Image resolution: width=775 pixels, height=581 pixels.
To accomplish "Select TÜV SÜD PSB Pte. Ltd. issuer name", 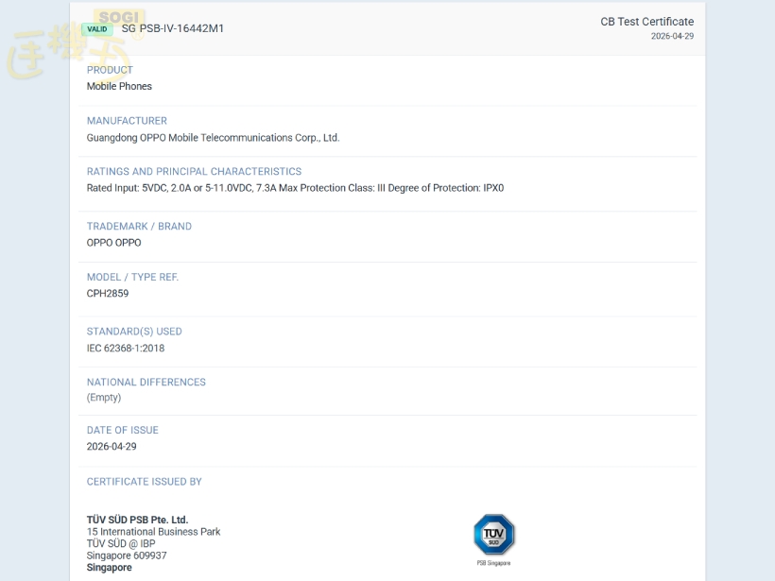I will 137,520.
